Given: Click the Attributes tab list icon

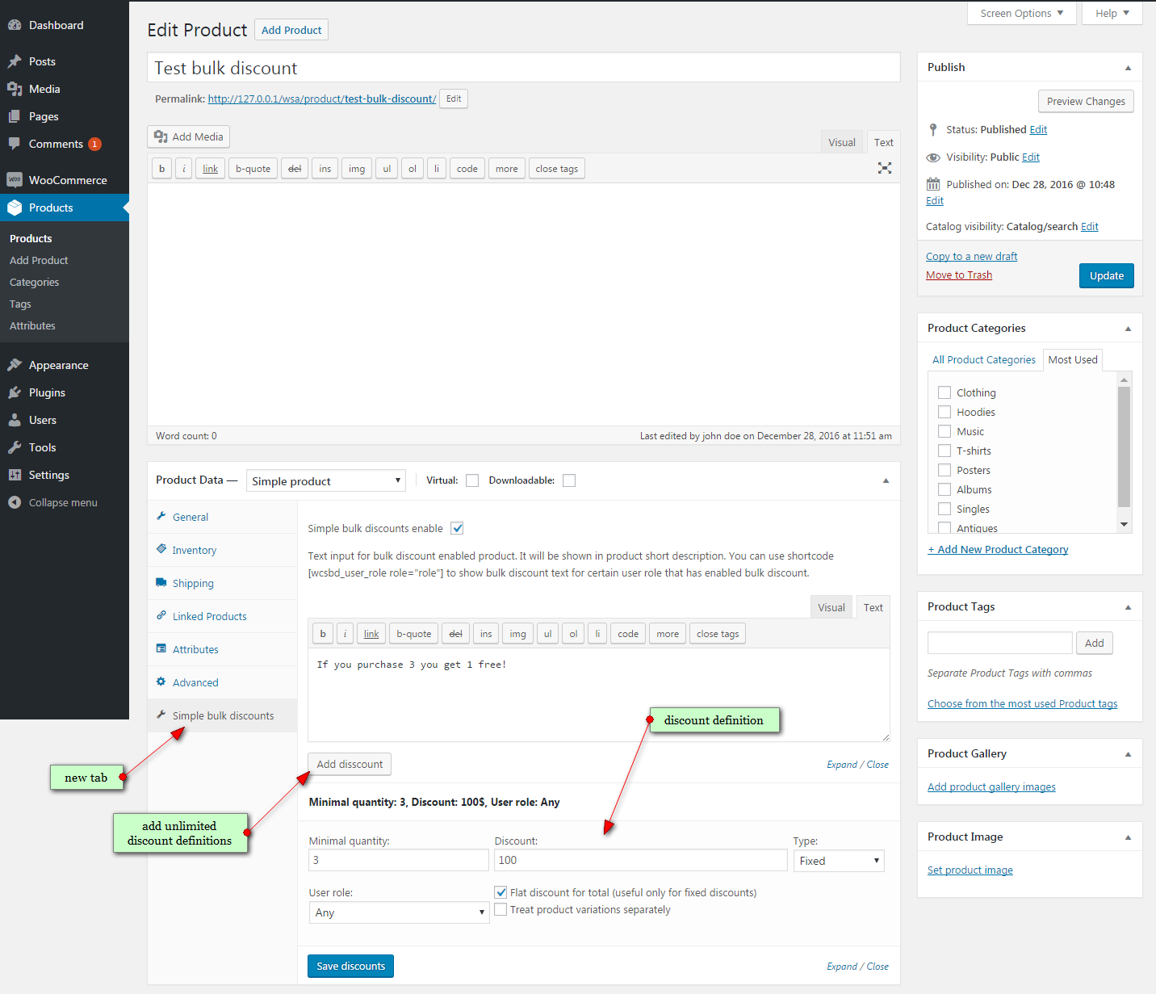Looking at the screenshot, I should pyautogui.click(x=161, y=648).
